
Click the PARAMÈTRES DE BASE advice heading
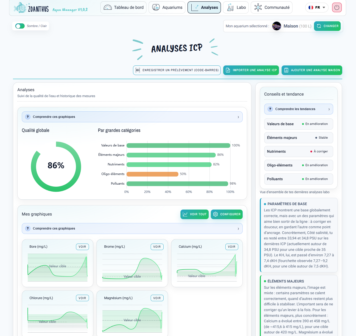pos(287,204)
